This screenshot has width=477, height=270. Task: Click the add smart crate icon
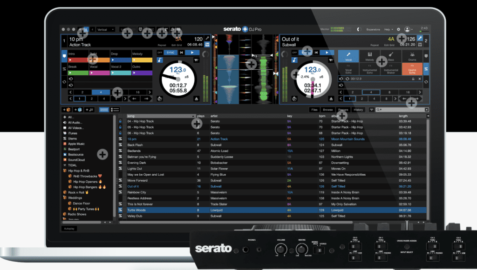78,110
